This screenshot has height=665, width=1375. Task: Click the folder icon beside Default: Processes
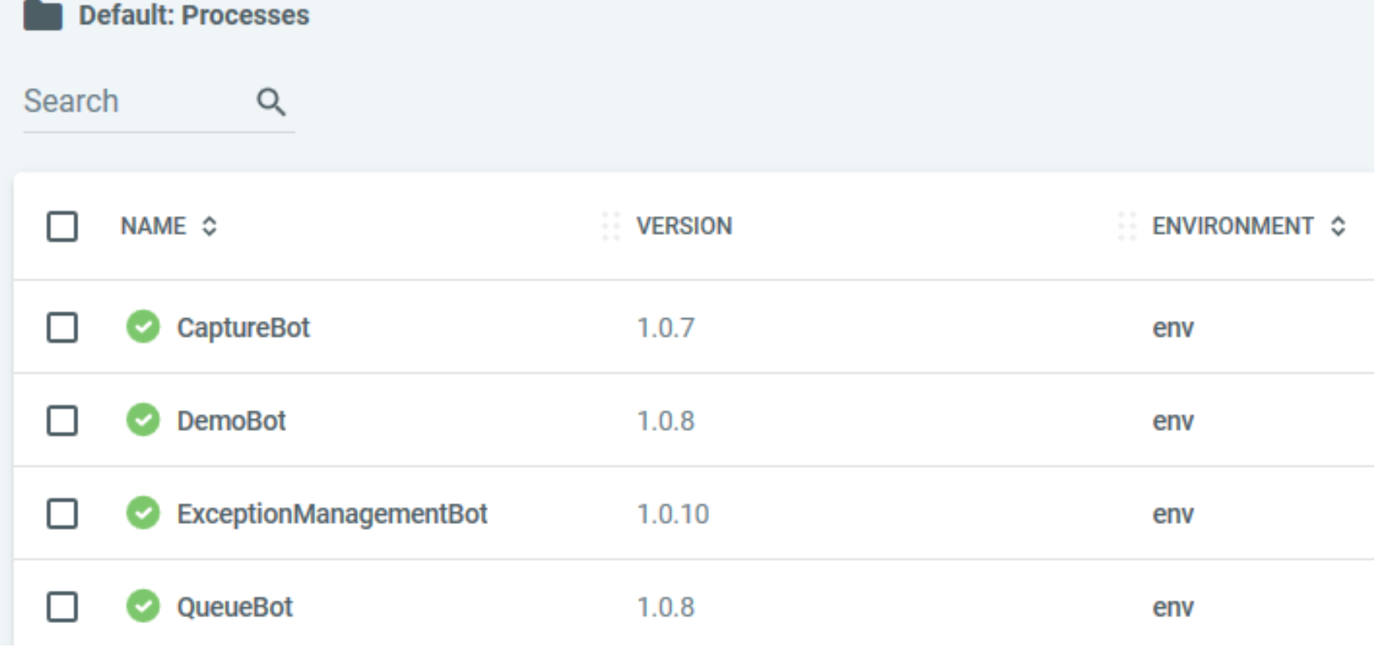click(43, 15)
